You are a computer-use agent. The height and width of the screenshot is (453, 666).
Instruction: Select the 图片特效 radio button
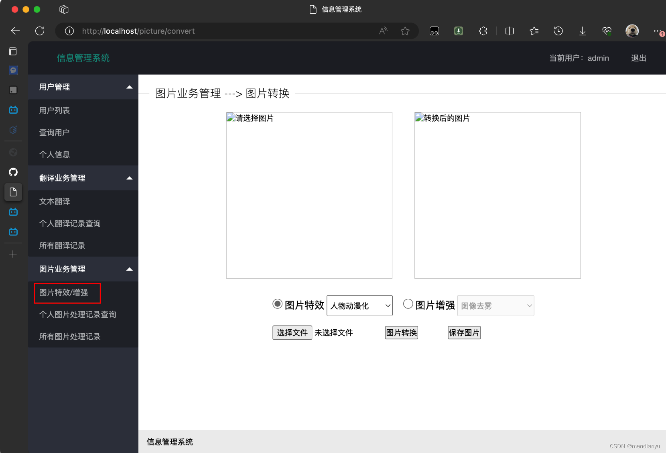277,304
